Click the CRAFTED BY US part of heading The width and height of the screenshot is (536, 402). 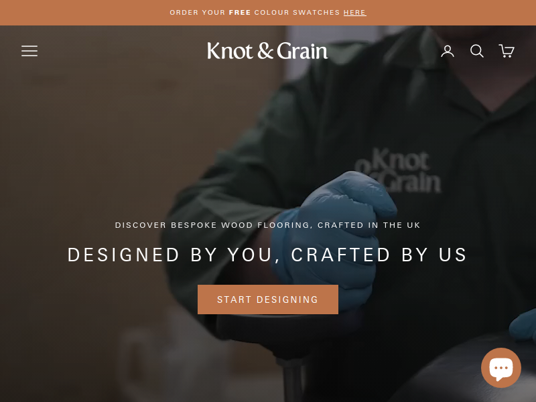click(379, 255)
